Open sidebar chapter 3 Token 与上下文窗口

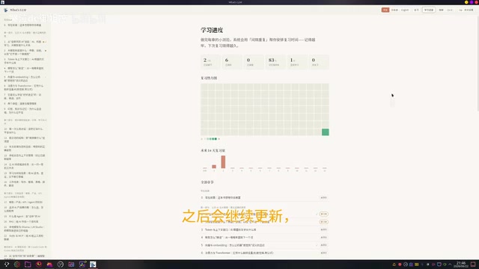25,61
